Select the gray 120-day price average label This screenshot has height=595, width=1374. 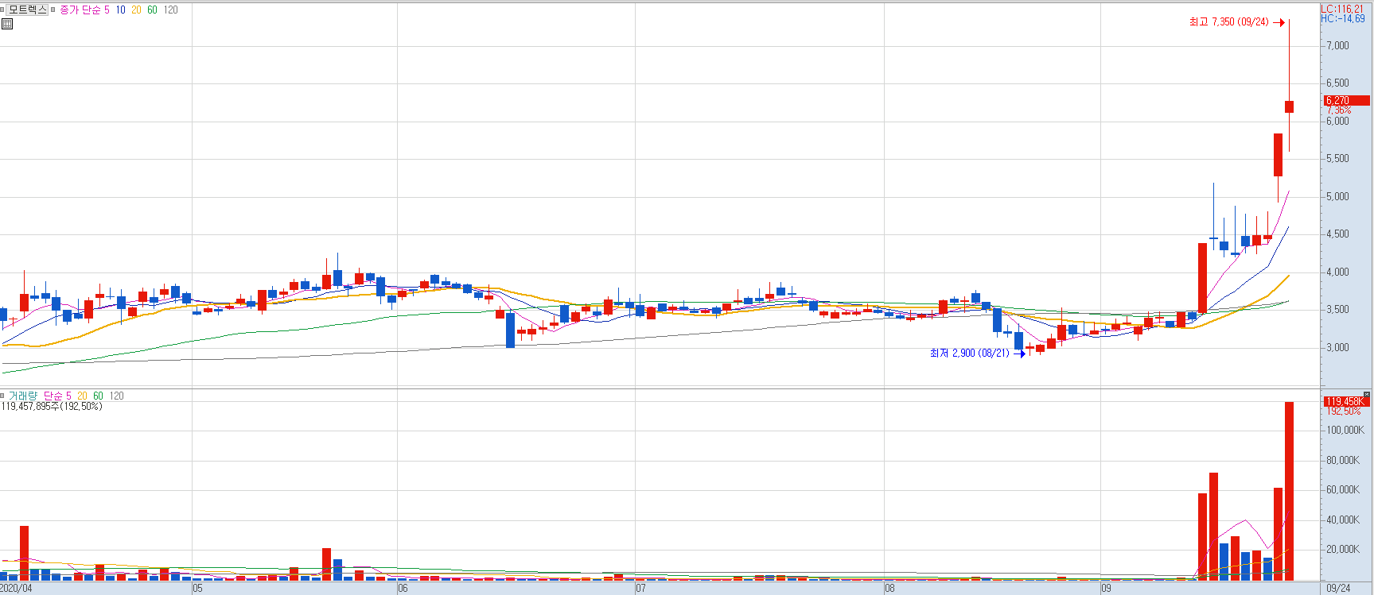coord(170,10)
